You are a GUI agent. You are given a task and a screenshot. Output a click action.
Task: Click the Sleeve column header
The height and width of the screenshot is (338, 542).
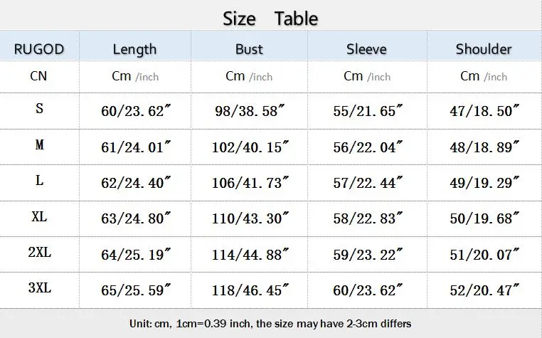click(x=366, y=49)
